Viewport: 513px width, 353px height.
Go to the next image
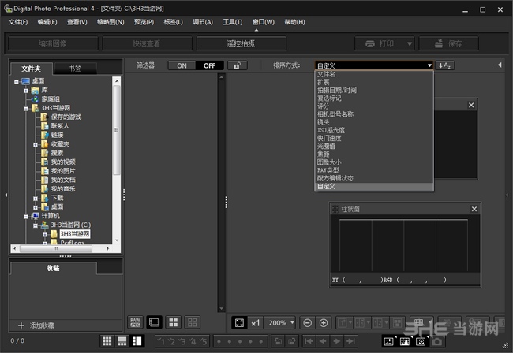tap(337, 341)
